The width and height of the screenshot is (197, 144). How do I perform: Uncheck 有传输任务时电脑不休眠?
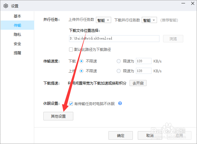point(71,104)
